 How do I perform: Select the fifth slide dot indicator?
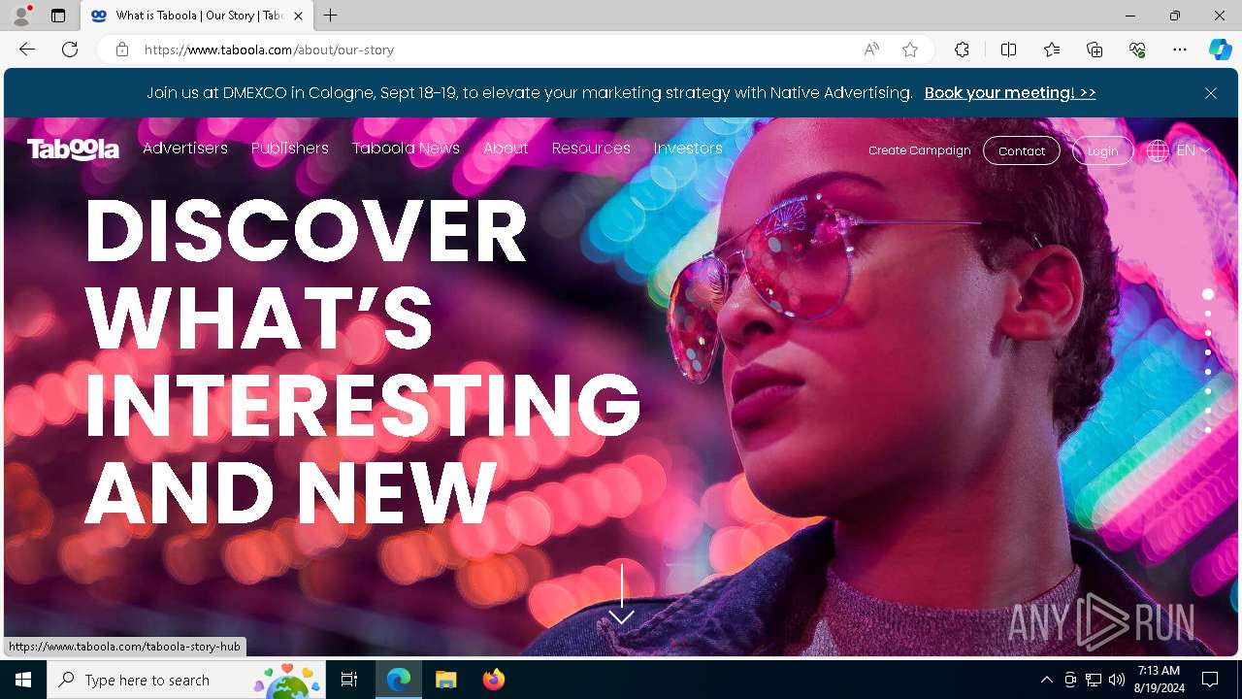[x=1208, y=372]
